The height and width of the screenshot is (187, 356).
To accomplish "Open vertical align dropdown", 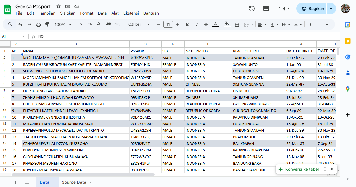I will 274,25.
